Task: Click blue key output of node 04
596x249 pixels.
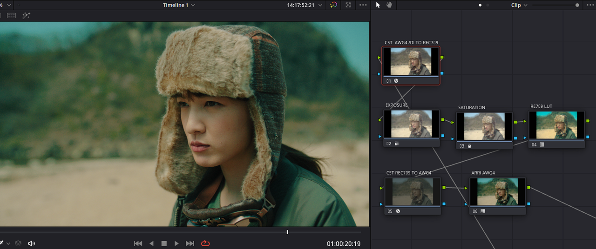Action: tap(588, 137)
